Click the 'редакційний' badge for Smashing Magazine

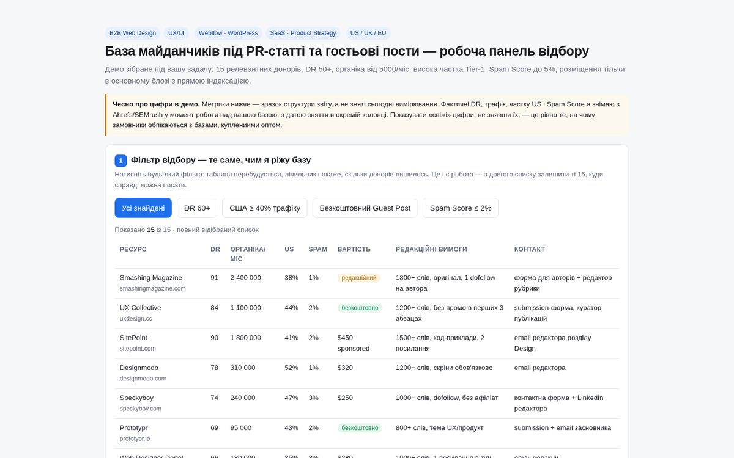click(x=359, y=278)
